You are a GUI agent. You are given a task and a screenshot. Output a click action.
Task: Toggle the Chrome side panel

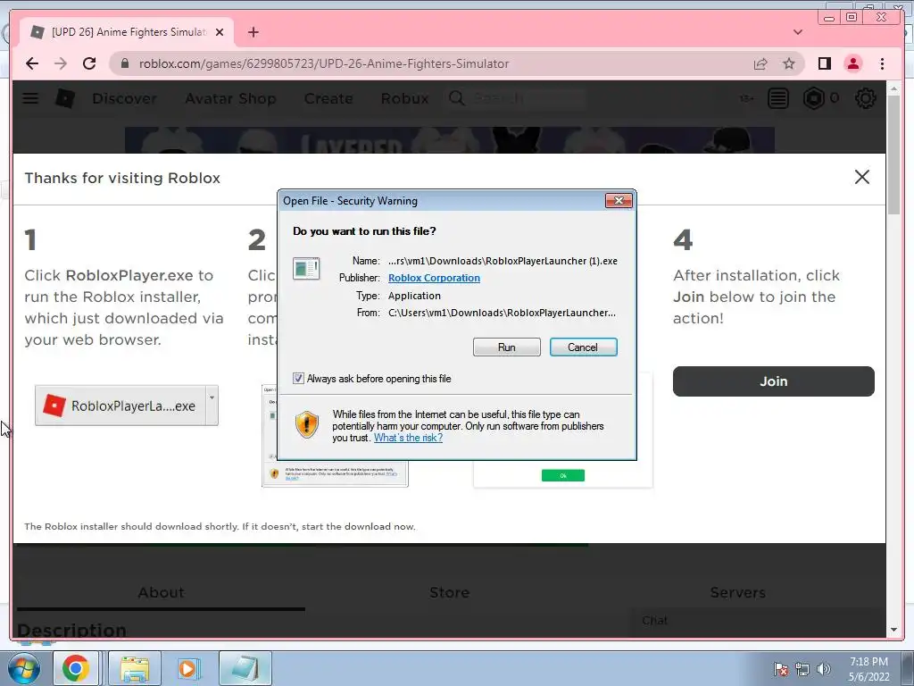pos(824,63)
